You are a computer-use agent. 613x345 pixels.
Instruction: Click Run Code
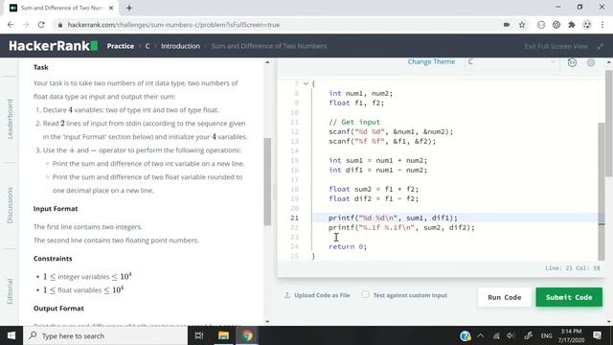point(505,297)
